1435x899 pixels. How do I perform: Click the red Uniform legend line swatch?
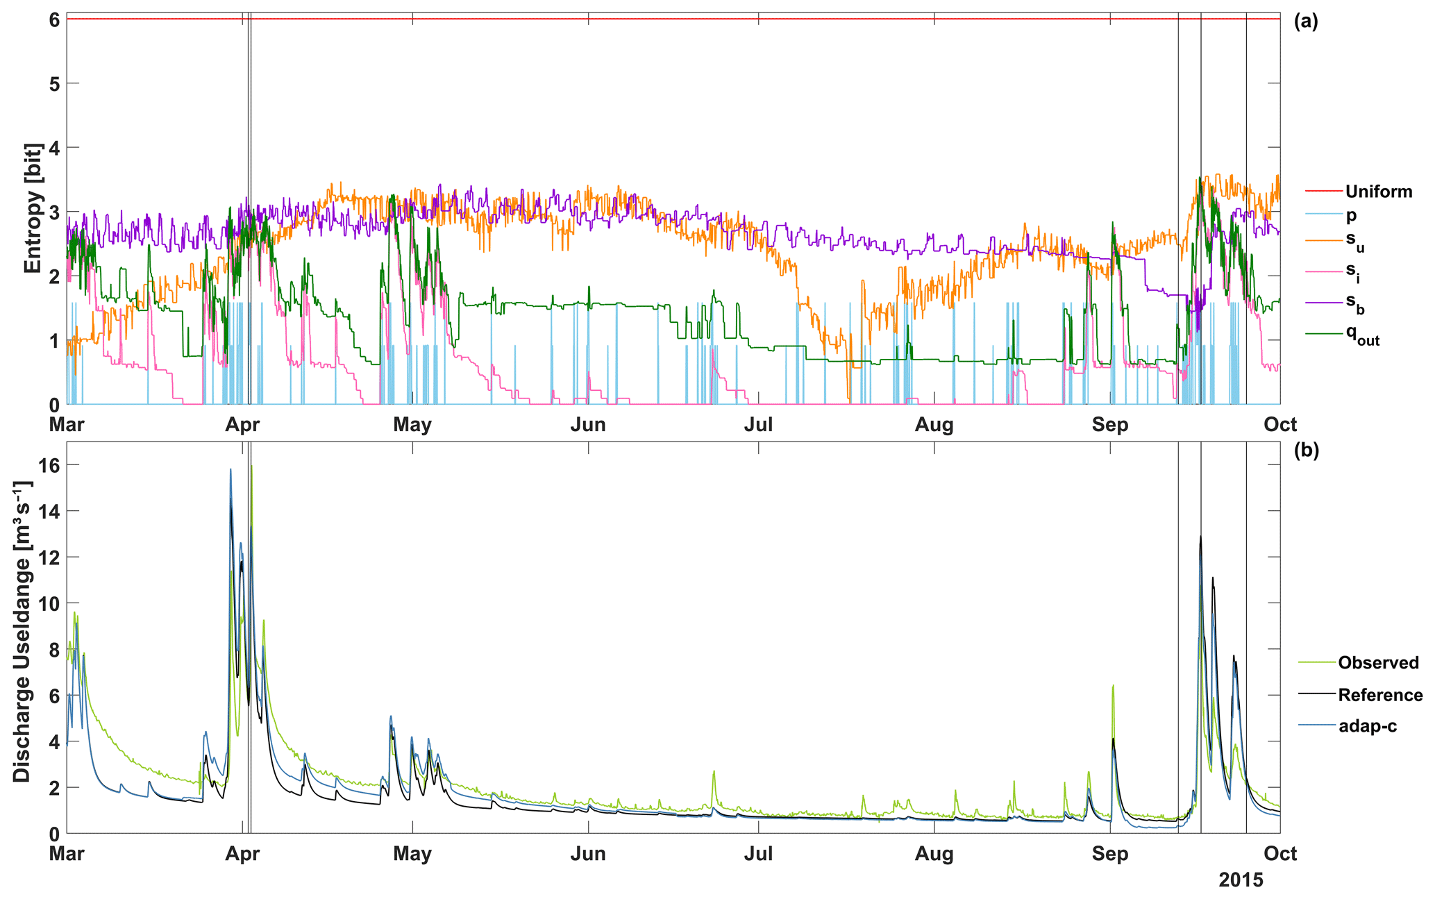coord(1323,192)
